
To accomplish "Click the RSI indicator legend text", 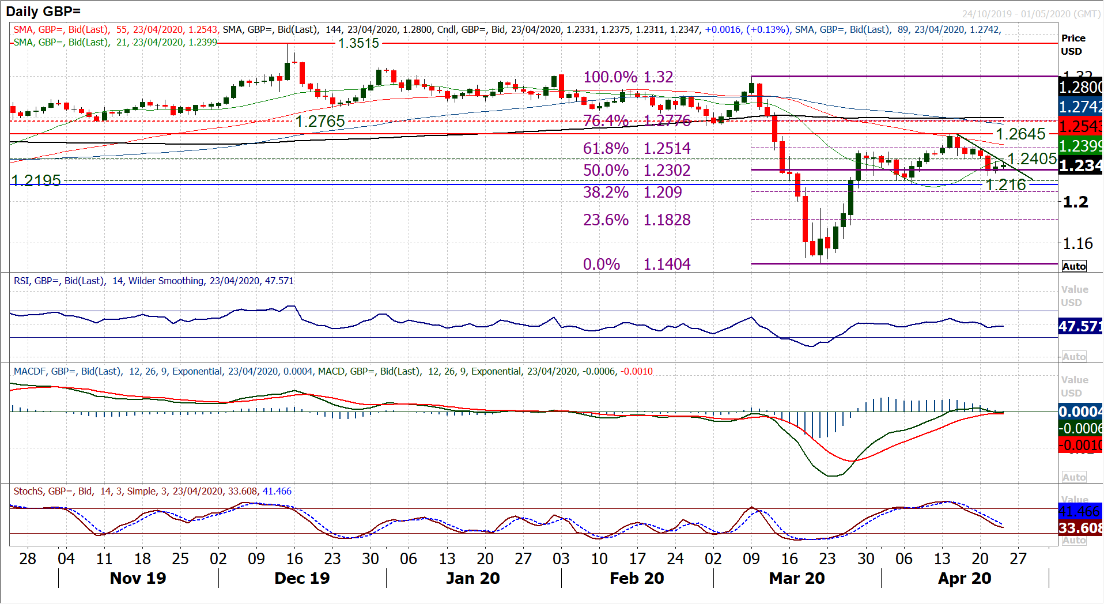I will click(x=154, y=281).
